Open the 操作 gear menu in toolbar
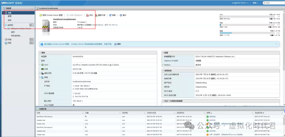The height and width of the screenshot is (137, 285). tap(123, 15)
